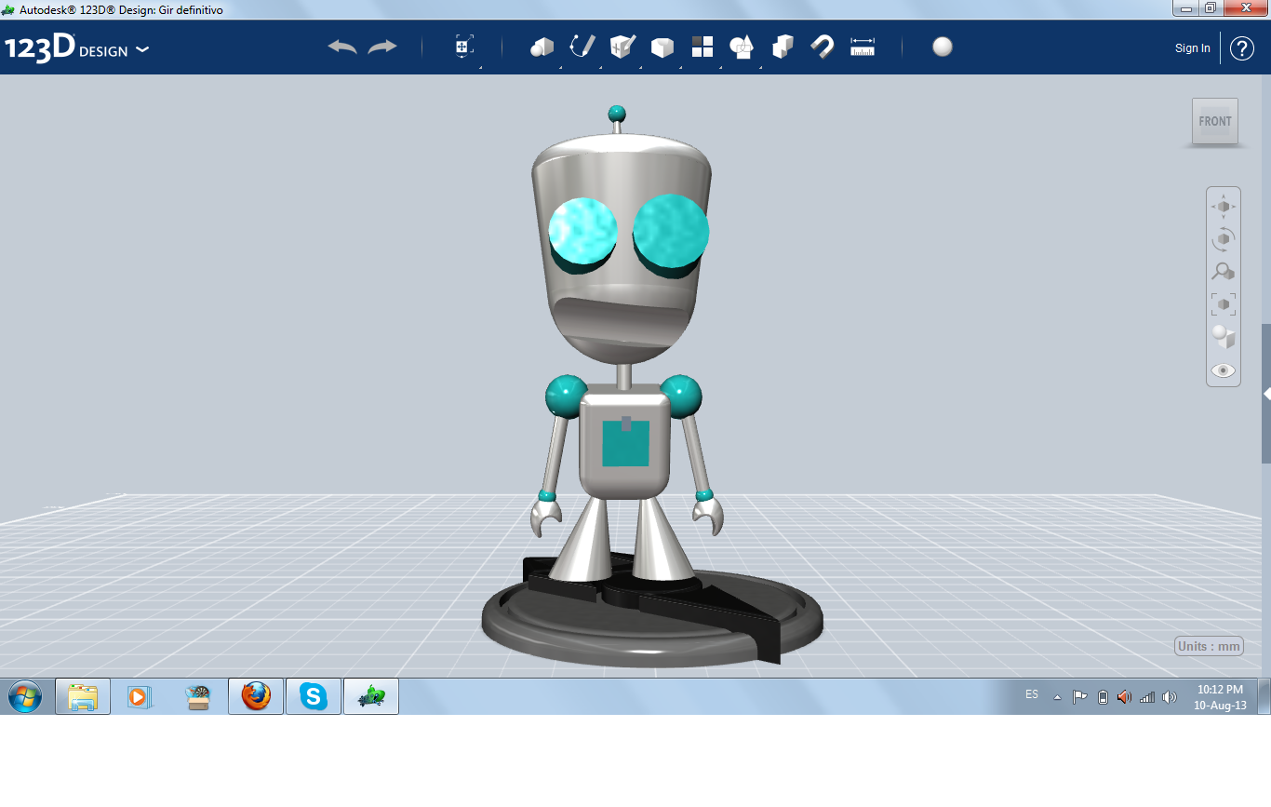Screen dimensions: 1271x807
Task: Open Windows Explorer from the taskbar
Action: coord(83,696)
